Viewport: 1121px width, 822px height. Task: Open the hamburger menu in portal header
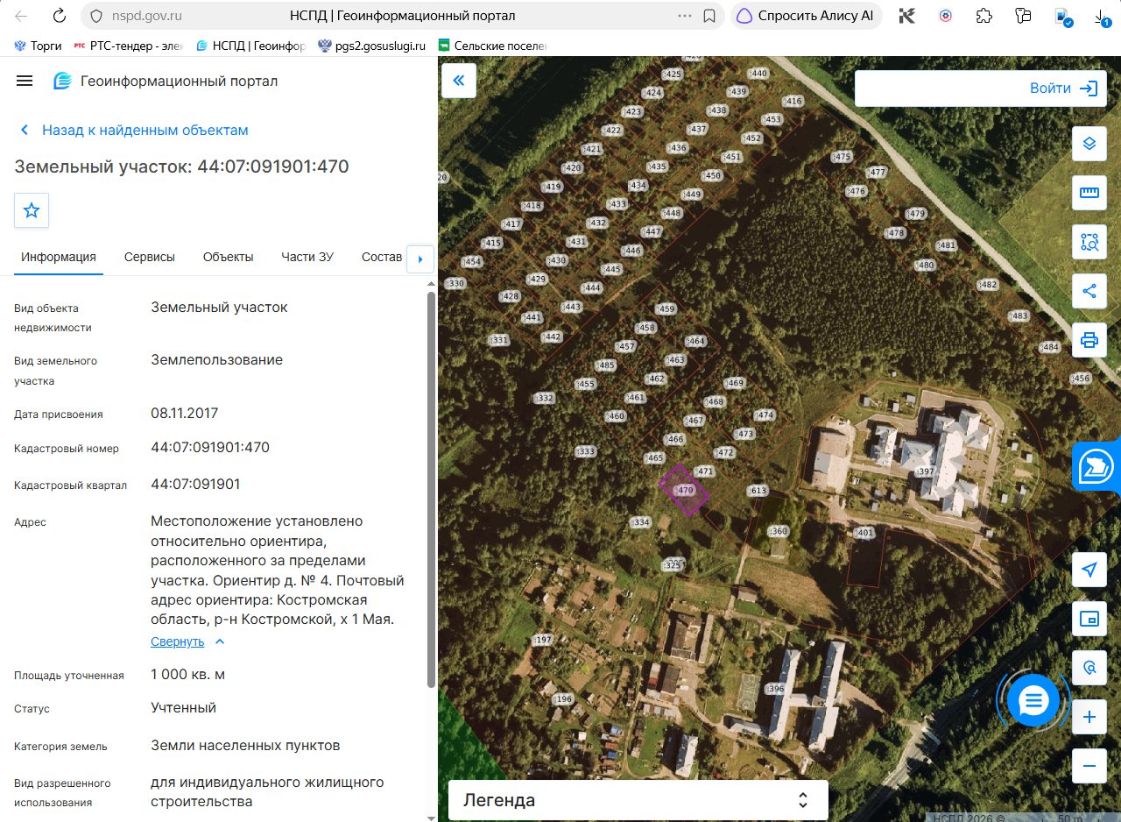tap(25, 81)
